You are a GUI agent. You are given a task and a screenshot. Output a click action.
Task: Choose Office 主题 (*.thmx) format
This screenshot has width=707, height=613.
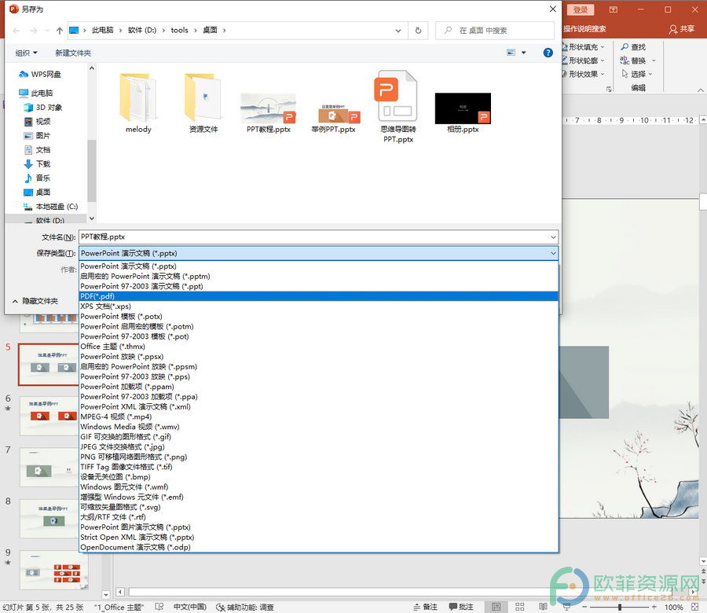319,347
